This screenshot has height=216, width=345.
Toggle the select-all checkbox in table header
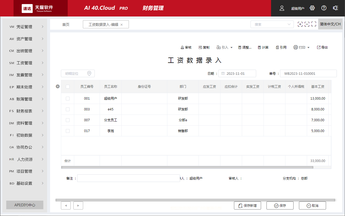[67, 86]
